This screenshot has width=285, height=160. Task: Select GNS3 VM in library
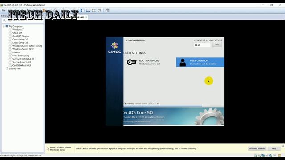(x=17, y=33)
